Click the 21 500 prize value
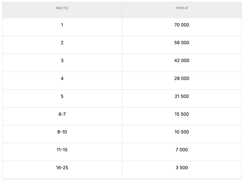This screenshot has width=244, height=181. coord(182,96)
